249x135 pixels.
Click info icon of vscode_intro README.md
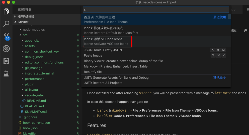pyautogui.click(x=24, y=101)
